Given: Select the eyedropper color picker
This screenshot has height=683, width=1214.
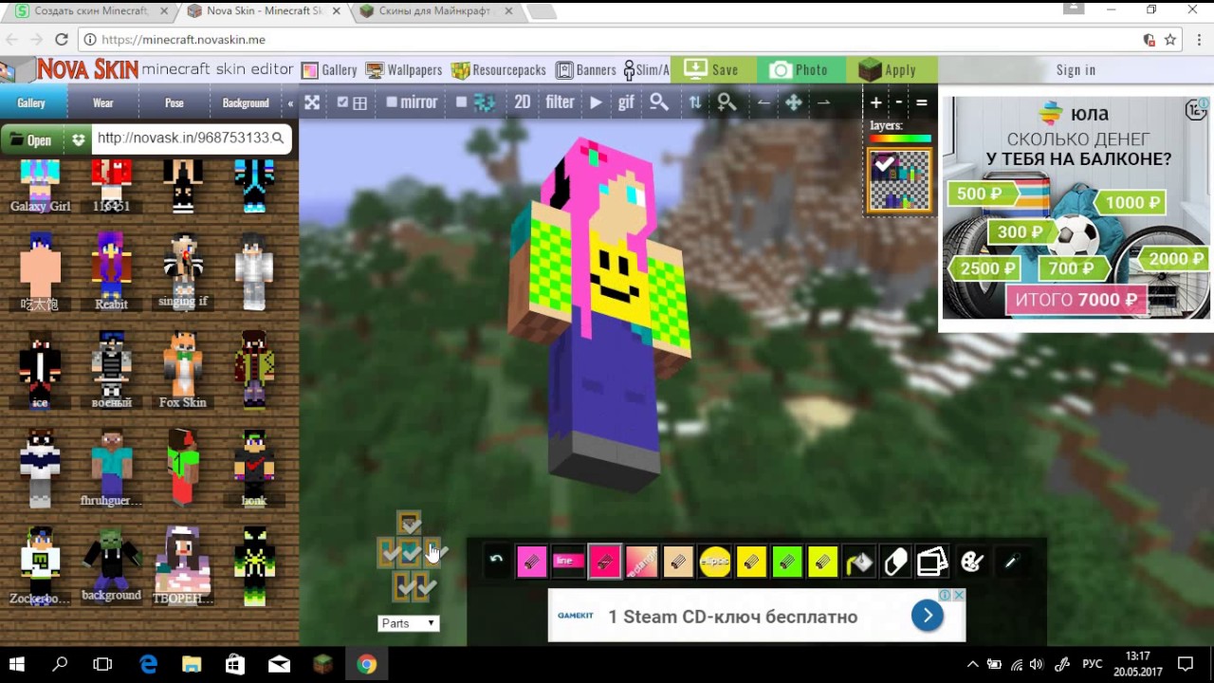Looking at the screenshot, I should point(1011,563).
